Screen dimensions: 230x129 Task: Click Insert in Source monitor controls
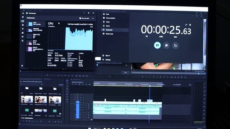77,76
